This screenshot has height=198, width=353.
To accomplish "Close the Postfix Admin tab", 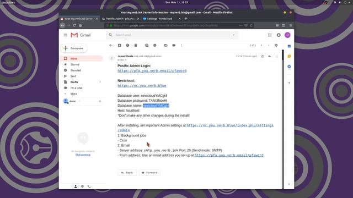I will [138, 19].
